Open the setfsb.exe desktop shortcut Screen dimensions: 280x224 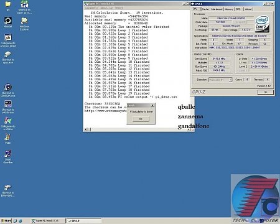click(8, 107)
